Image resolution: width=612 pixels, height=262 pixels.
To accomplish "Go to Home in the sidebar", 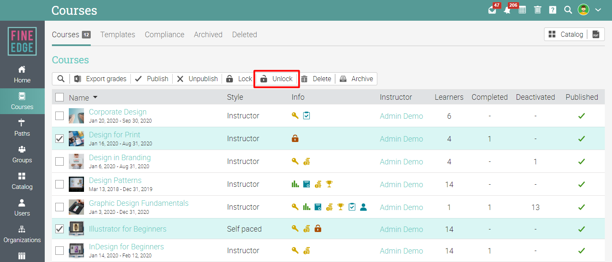I will click(22, 74).
